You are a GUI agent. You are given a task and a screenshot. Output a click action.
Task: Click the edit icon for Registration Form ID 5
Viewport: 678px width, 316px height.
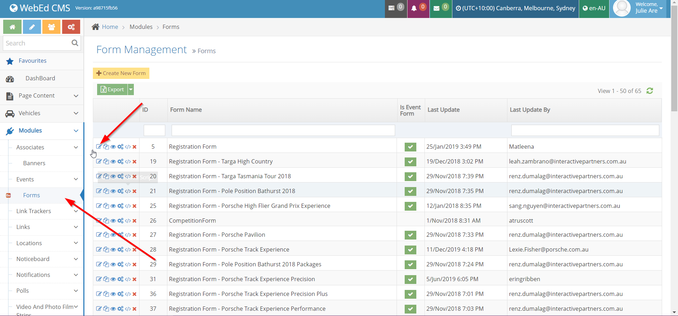99,147
